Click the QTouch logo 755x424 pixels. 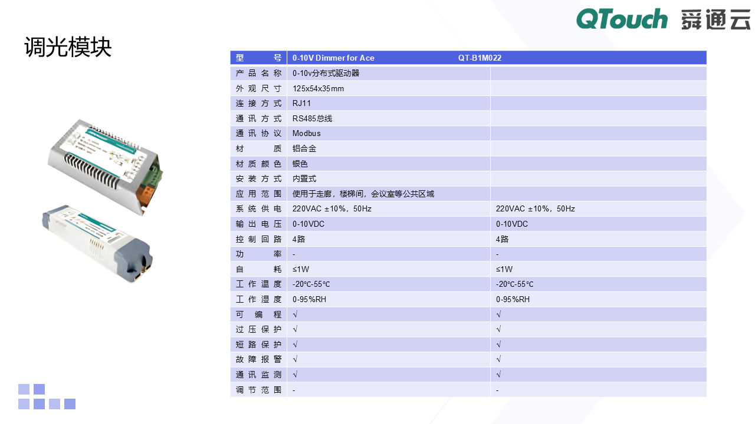click(x=621, y=19)
